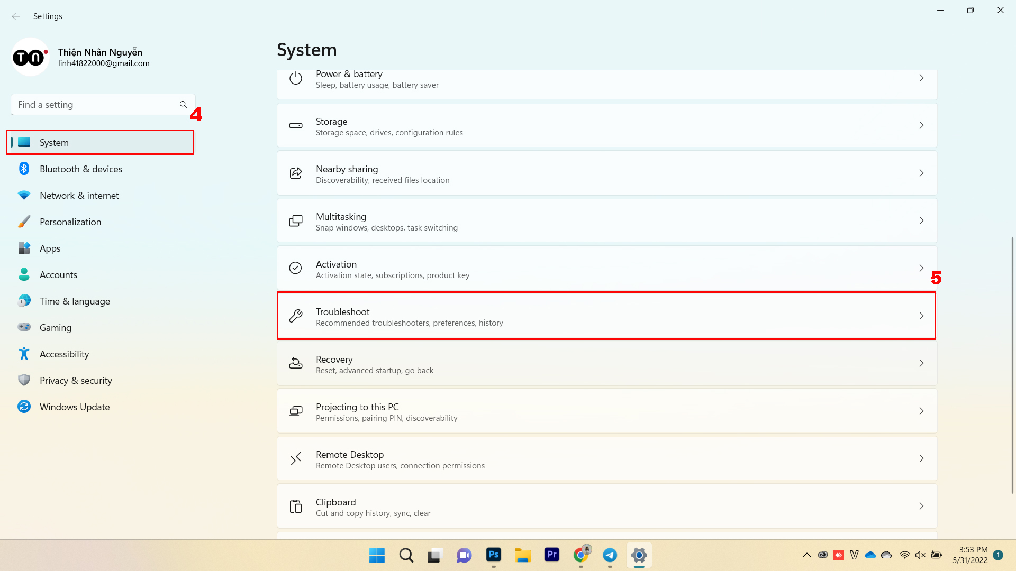Open File Explorer from the taskbar
Image resolution: width=1016 pixels, height=571 pixels.
[x=522, y=555]
